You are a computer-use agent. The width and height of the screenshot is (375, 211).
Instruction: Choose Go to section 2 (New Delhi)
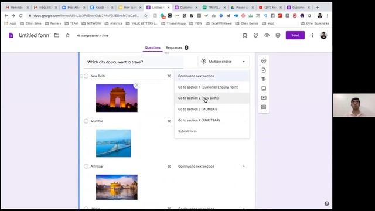[x=212, y=98]
